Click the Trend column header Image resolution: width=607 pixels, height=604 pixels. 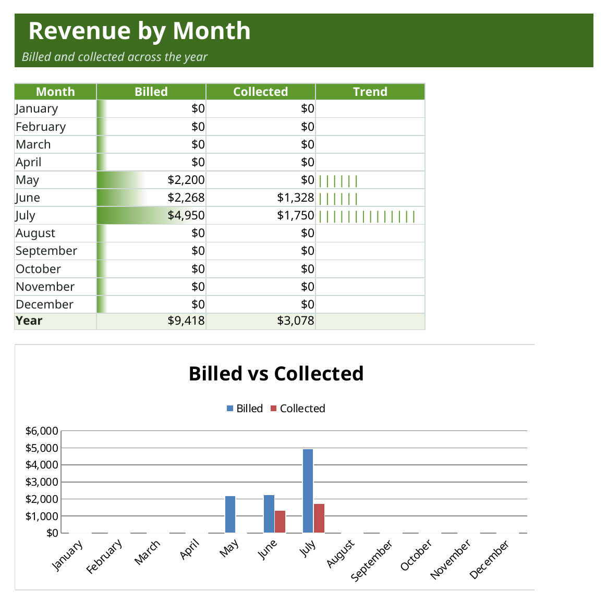tap(370, 92)
